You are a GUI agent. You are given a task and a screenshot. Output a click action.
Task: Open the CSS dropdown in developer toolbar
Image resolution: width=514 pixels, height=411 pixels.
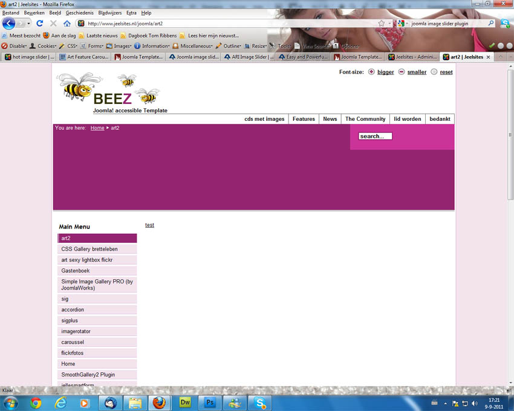(68, 46)
